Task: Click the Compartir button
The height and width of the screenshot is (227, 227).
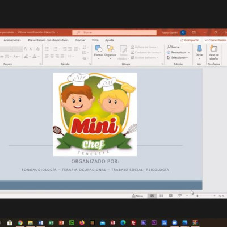Action: tap(190, 40)
